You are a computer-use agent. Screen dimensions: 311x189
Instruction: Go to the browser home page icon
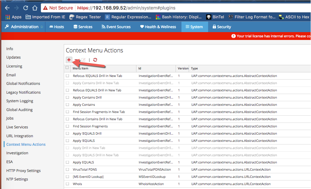pos(35,8)
